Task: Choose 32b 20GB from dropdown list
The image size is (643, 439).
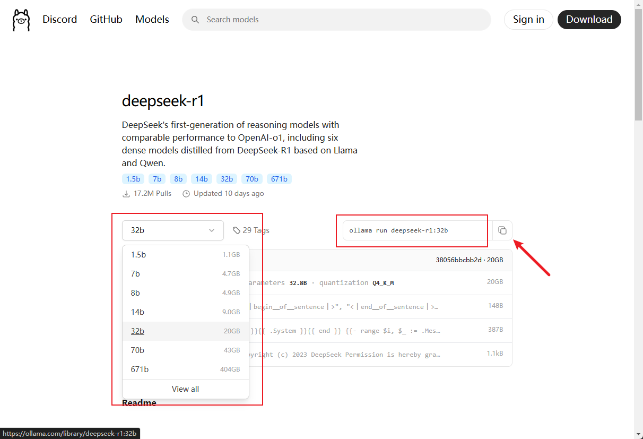Action: click(x=186, y=331)
